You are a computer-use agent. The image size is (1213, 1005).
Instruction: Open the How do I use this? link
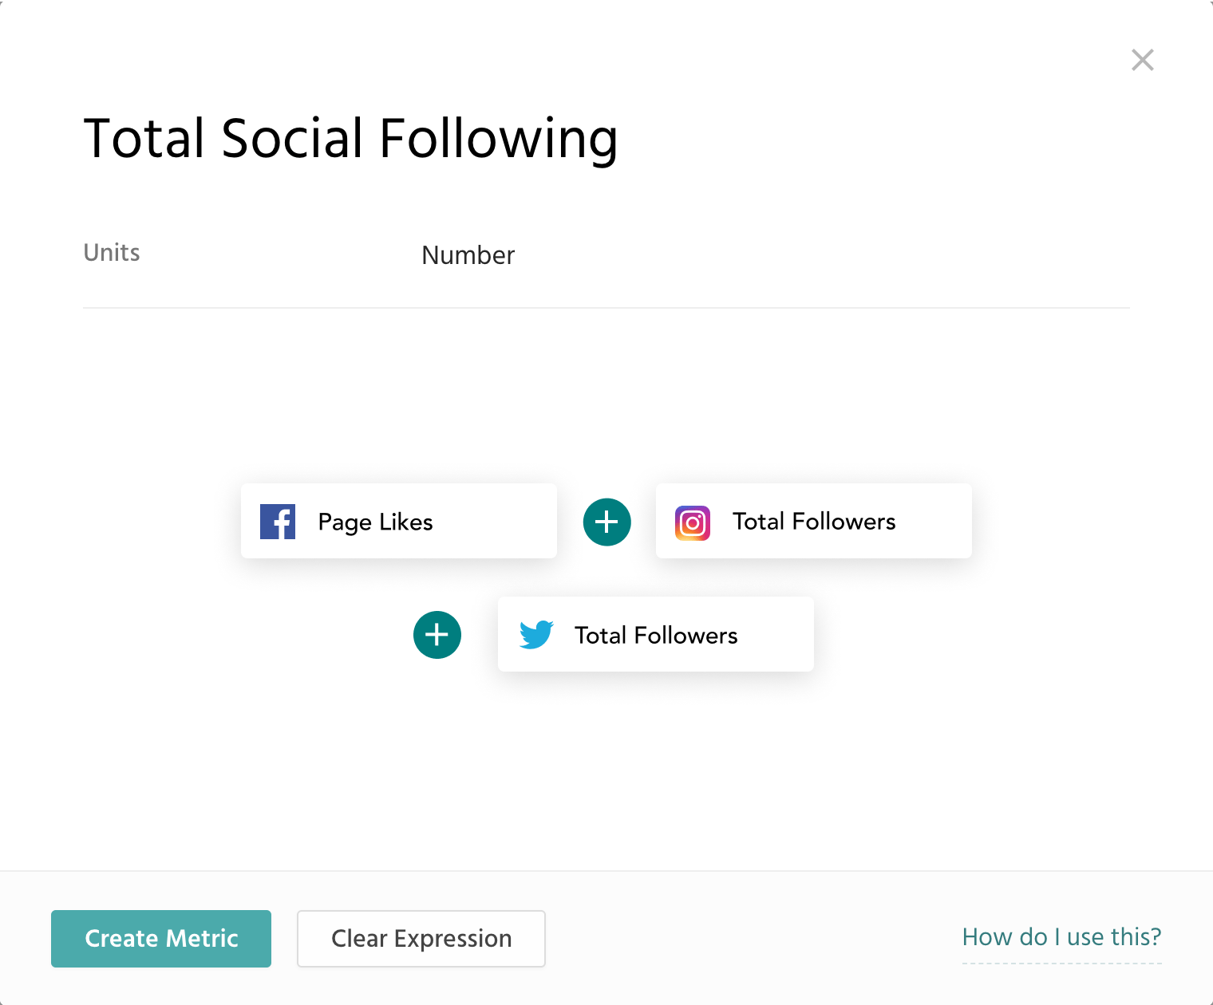(1061, 937)
